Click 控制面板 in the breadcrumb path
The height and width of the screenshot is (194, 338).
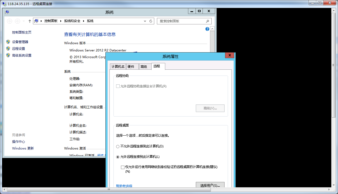51,21
